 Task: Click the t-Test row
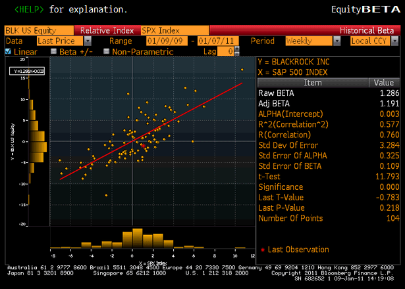pyautogui.click(x=329, y=177)
